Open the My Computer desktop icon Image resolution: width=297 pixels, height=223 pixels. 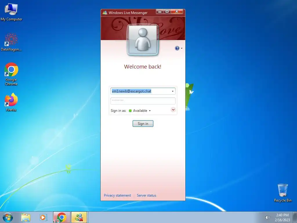(x=11, y=12)
